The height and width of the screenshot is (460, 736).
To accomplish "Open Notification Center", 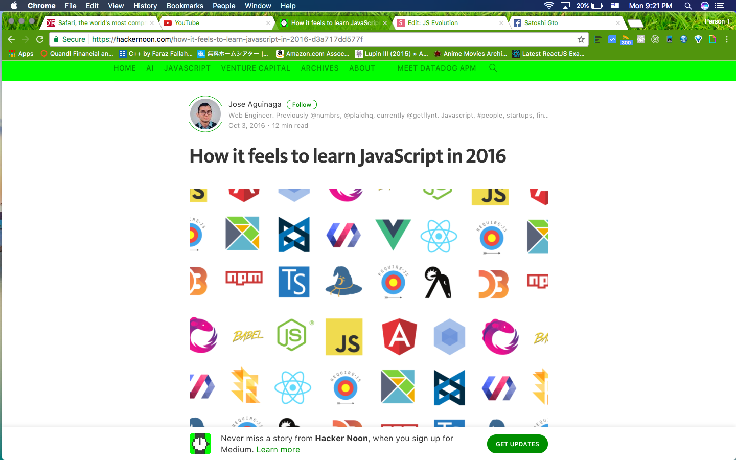I will (720, 6).
